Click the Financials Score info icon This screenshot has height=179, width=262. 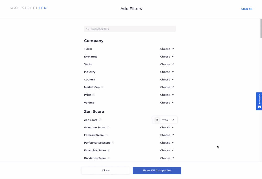click(109, 150)
